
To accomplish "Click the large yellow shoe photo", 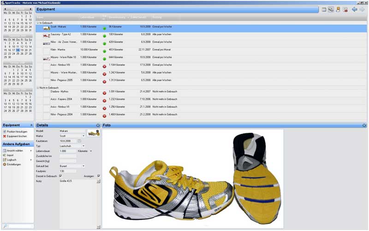I will coord(193,178).
